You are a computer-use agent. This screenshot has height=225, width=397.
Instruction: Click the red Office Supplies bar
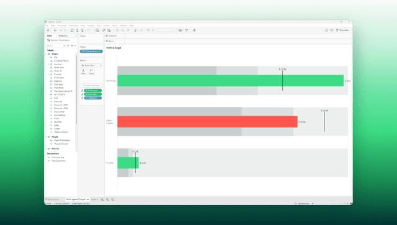click(207, 121)
